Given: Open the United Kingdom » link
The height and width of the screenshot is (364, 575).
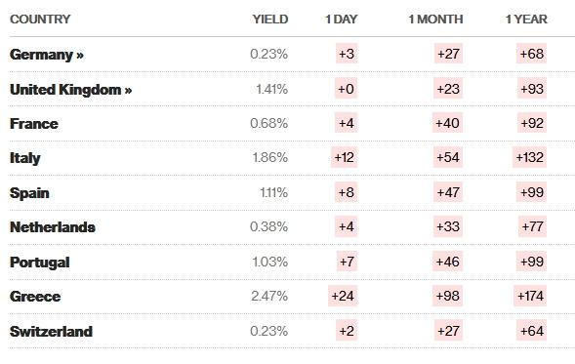Looking at the screenshot, I should click(70, 90).
